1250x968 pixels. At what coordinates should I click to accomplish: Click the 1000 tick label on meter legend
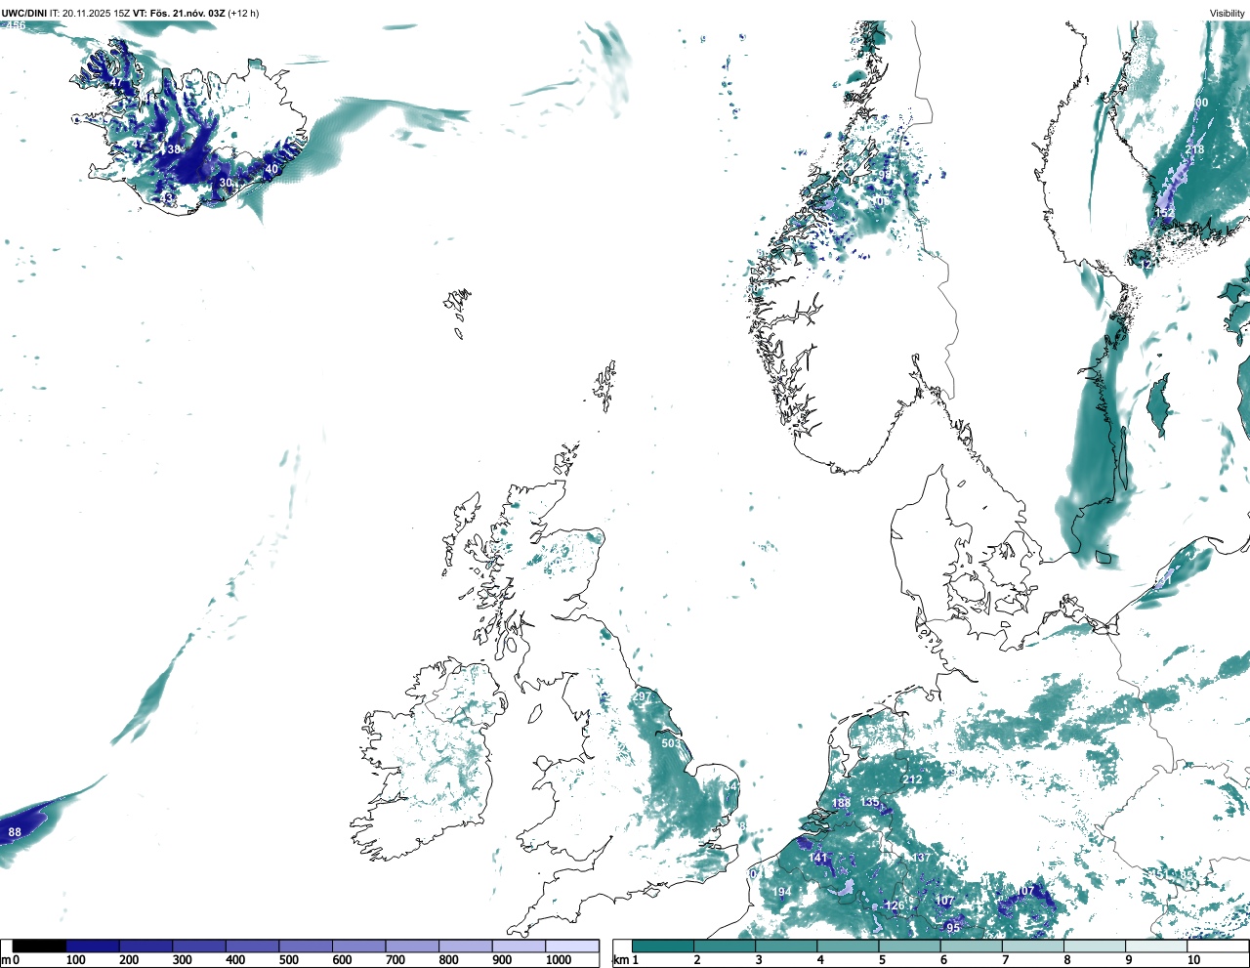click(559, 960)
